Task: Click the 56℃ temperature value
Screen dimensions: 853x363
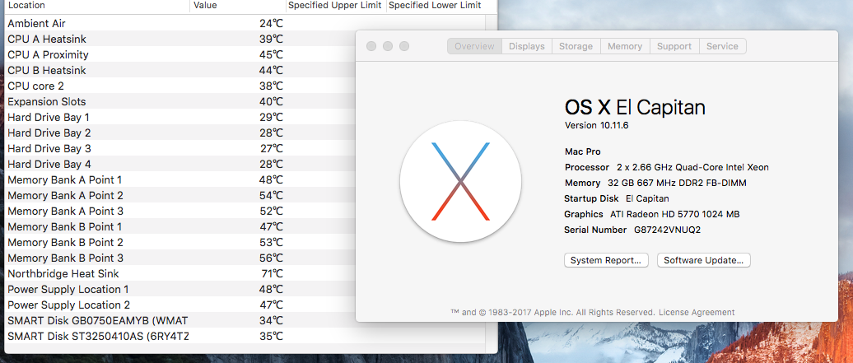Action: click(271, 258)
